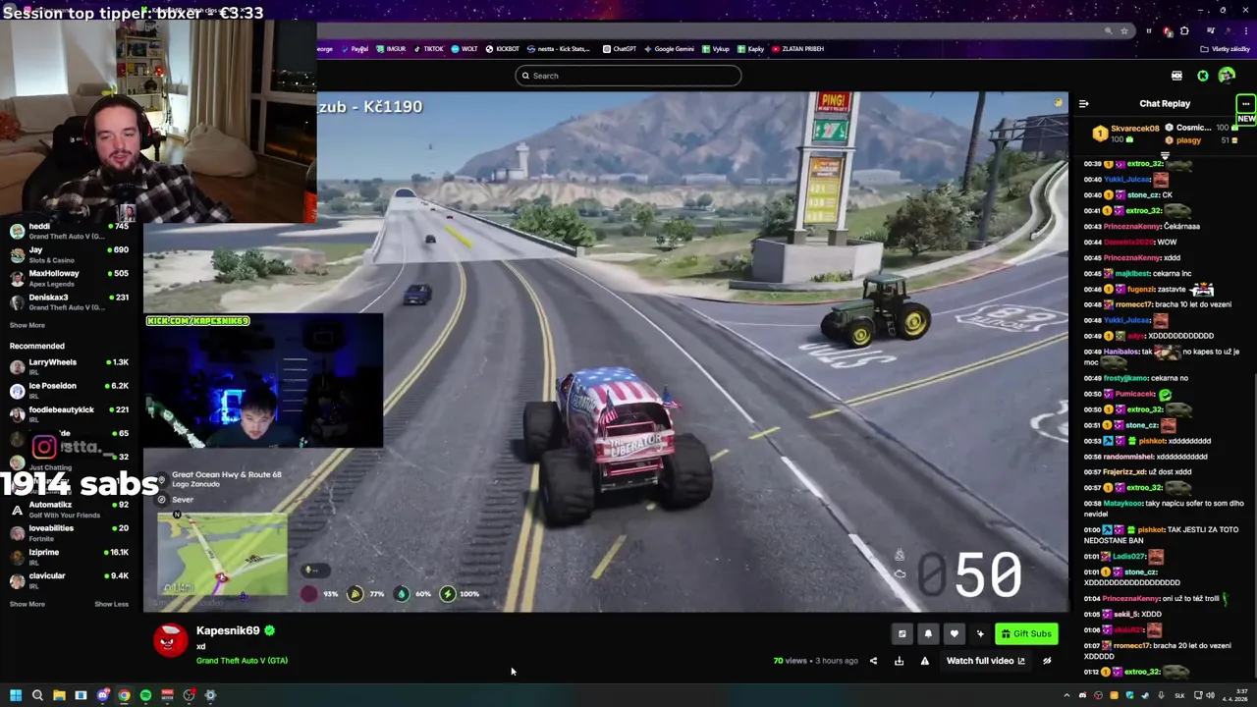
Task: Click the Kapesnik69 red avatar
Action: 170,640
